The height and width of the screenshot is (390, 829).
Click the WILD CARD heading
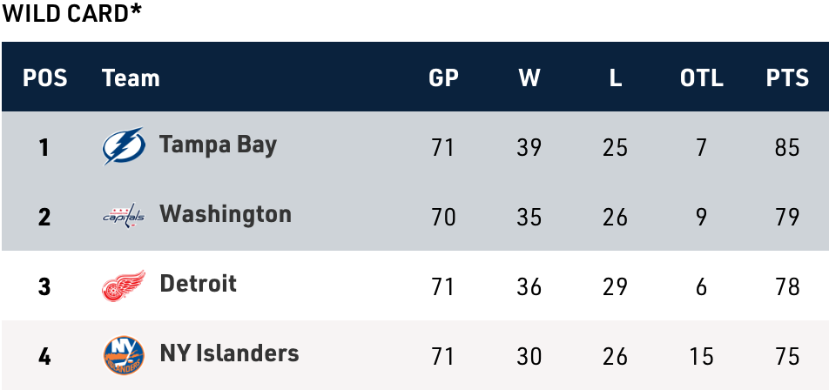[x=72, y=14]
